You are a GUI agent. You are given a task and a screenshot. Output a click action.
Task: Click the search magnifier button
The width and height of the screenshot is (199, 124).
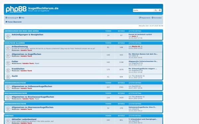[156, 10]
